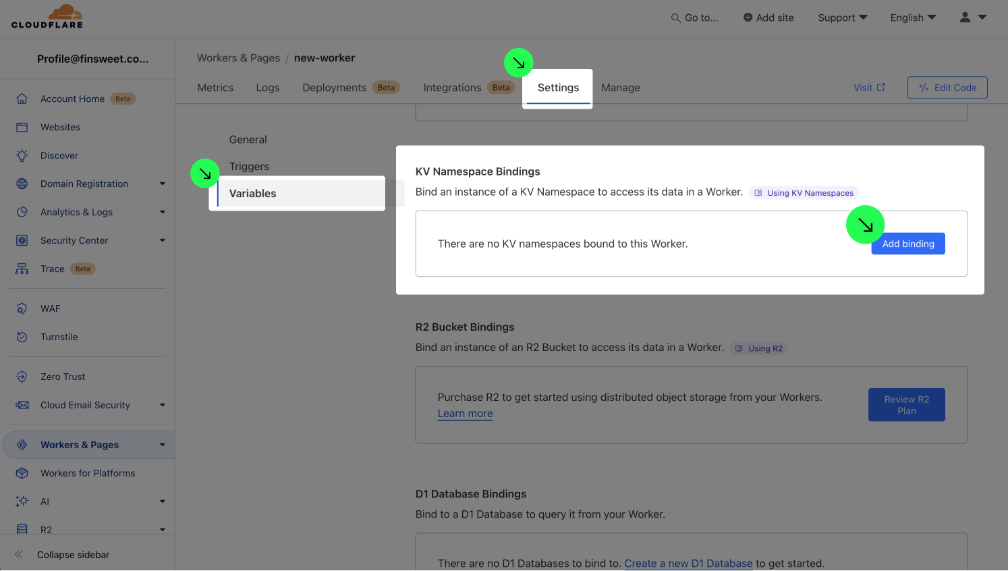Open the English language dropdown

point(913,18)
